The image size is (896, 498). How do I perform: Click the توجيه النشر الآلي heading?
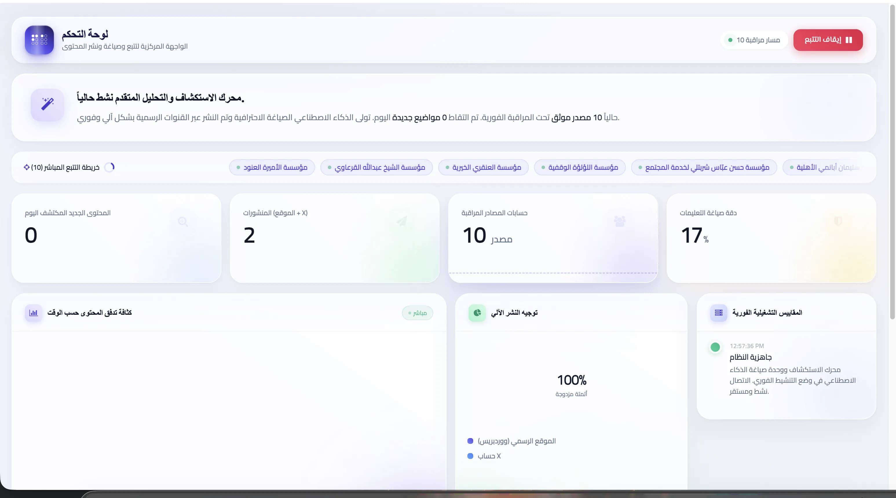click(514, 313)
